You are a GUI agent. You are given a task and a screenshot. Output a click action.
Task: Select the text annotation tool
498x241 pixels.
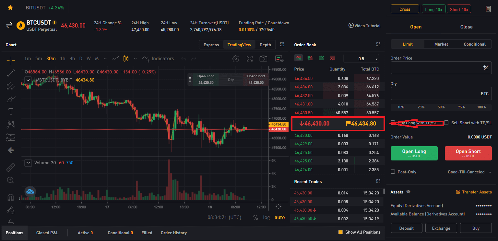click(10, 112)
